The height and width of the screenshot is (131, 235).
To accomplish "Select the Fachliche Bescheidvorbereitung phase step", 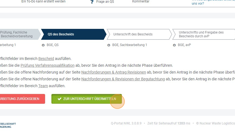I will 20,34.
